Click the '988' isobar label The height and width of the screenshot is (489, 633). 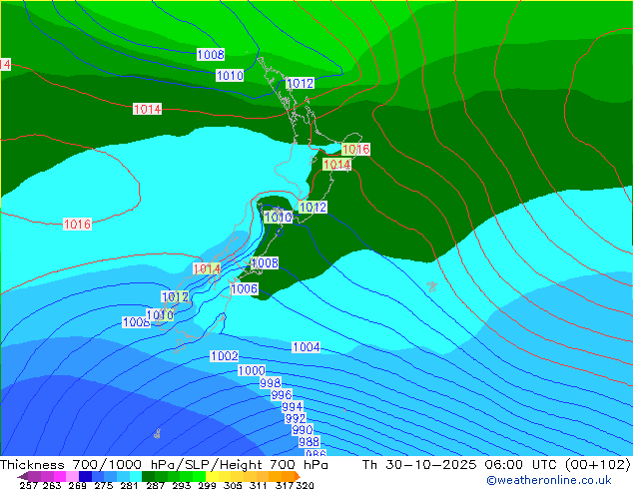coord(310,442)
